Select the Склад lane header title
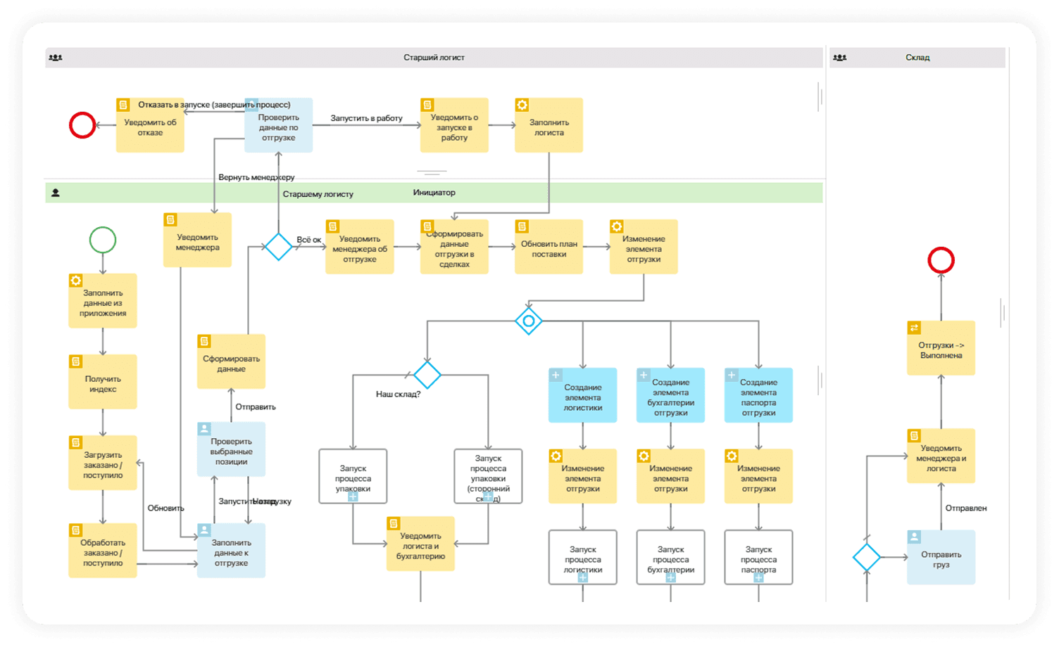The image size is (1059, 647). pos(917,58)
